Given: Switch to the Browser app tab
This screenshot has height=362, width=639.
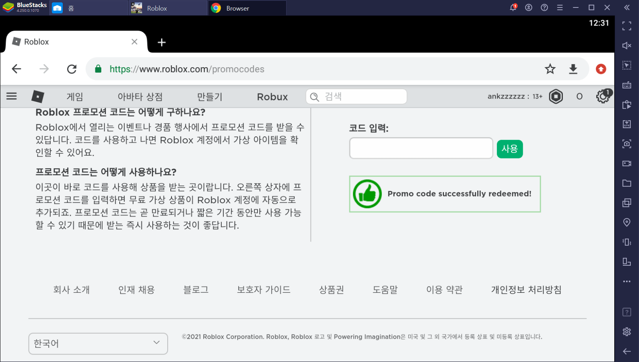Looking at the screenshot, I should click(247, 8).
